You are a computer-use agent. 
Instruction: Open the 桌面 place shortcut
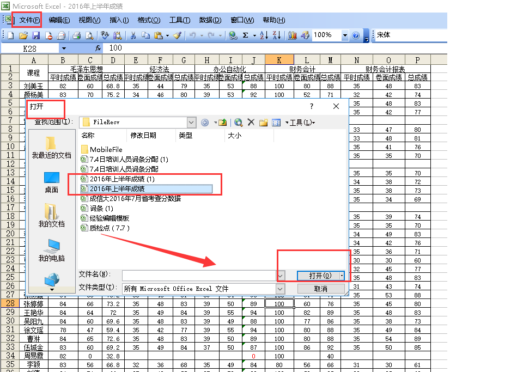click(x=51, y=182)
